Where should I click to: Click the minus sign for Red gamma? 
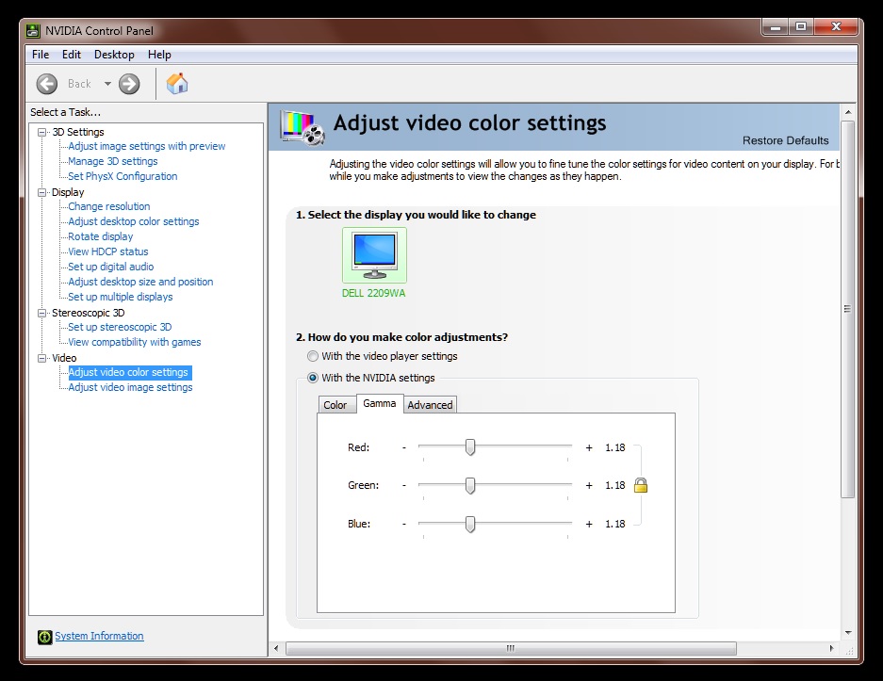pyautogui.click(x=403, y=447)
